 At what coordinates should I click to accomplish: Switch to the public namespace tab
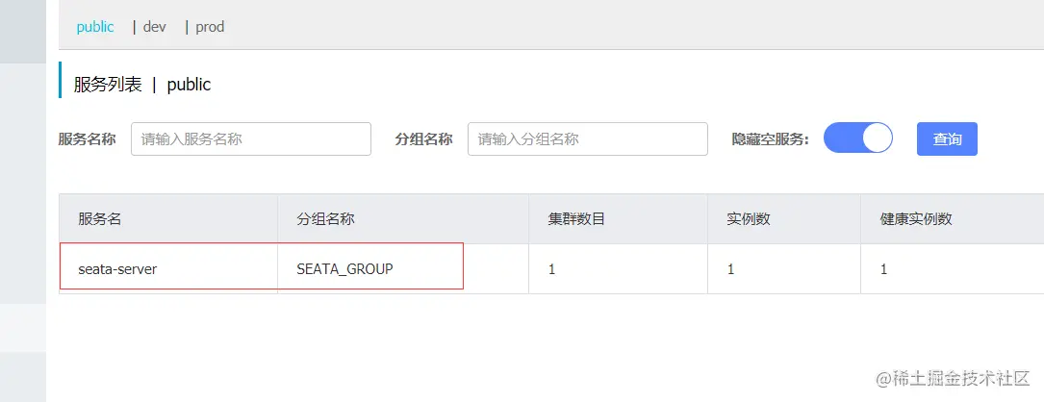tap(95, 27)
